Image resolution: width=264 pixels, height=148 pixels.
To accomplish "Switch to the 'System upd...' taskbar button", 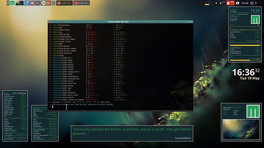I will 81,3.
